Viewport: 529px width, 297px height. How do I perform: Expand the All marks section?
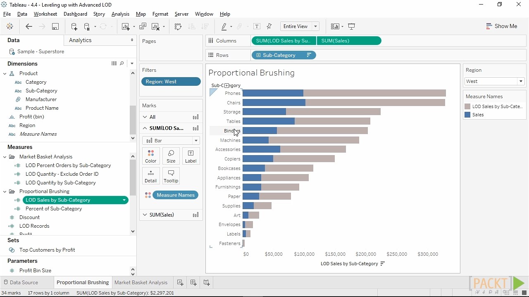tap(145, 117)
